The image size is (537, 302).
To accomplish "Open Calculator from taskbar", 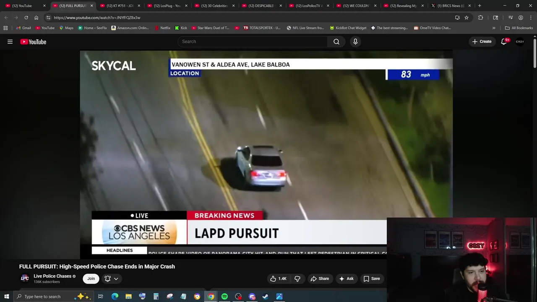I will coord(156,297).
